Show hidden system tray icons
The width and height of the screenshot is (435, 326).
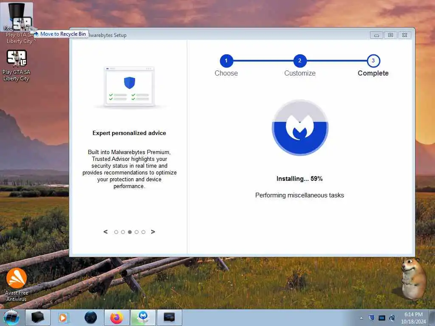[361, 318]
